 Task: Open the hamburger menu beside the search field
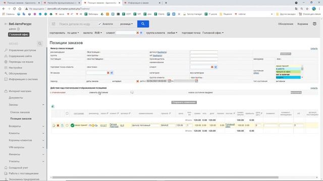pos(53,24)
